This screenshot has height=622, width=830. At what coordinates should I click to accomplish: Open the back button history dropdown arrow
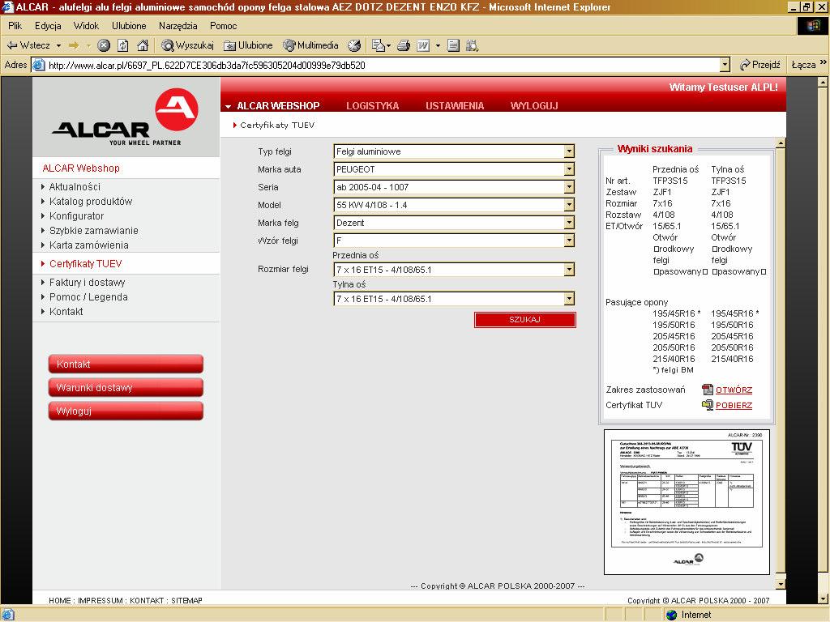pos(58,45)
